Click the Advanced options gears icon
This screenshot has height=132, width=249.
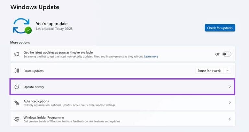point(17,103)
